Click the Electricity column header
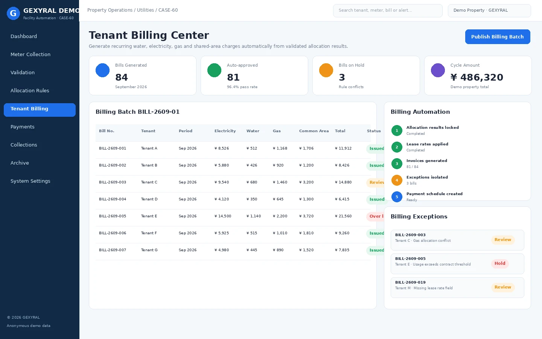542x339 pixels. [x=225, y=131]
